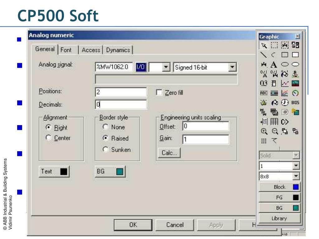This screenshot has width=319, height=239.
Task: Insert a digital text (0/1 A) object
Action: 264,74
